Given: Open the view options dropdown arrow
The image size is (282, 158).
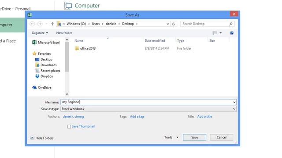Looking at the screenshot, I should (x=220, y=33).
